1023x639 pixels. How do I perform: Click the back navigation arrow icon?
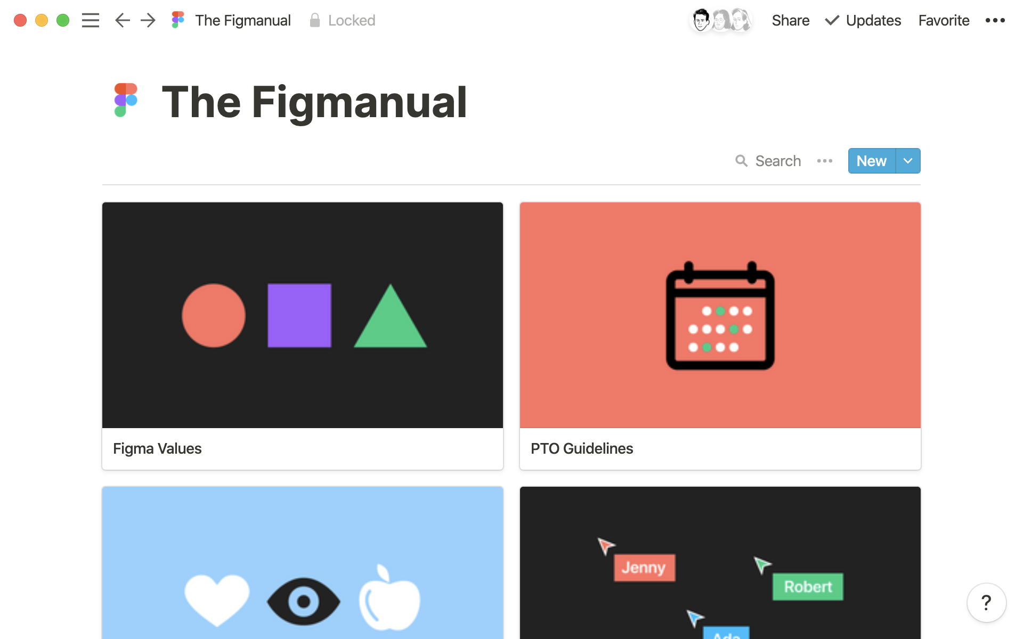tap(121, 20)
